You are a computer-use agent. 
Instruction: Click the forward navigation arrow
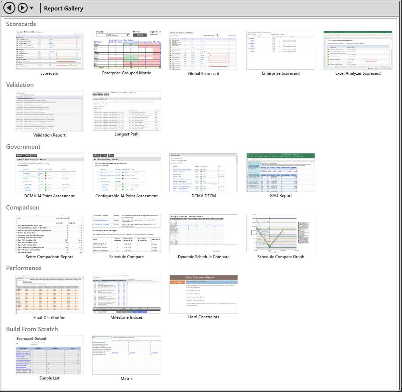click(22, 8)
